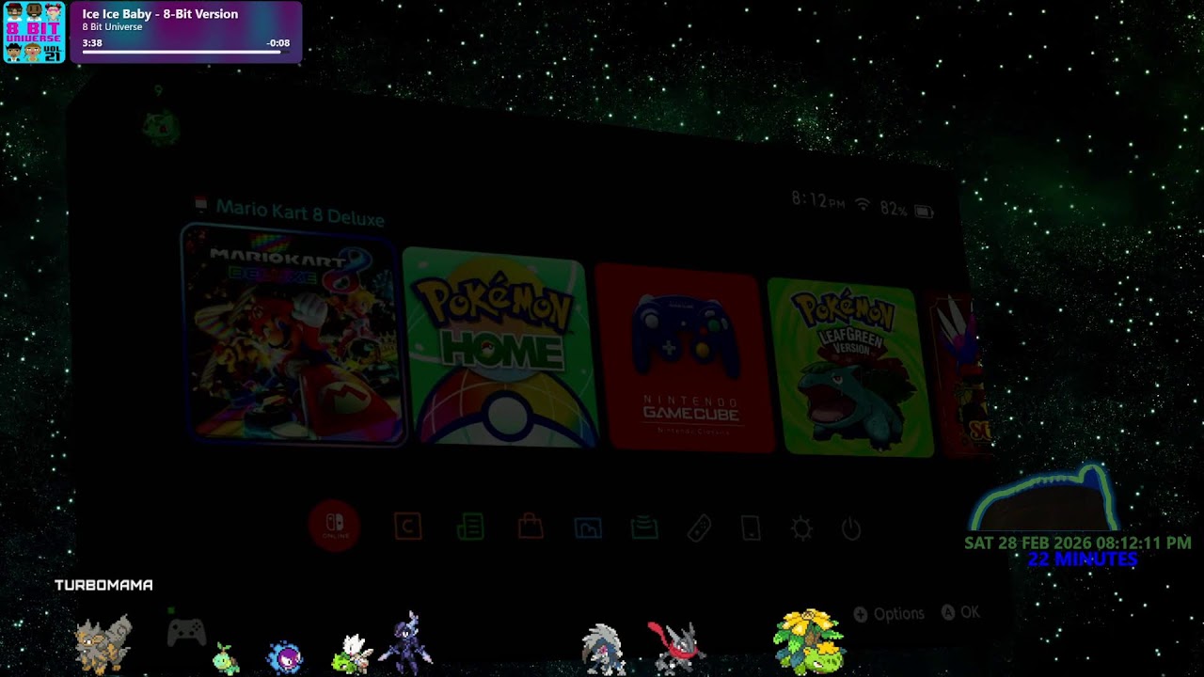Click the gamepad icon under TURBOMAMA
Image resolution: width=1204 pixels, height=677 pixels.
[x=186, y=632]
